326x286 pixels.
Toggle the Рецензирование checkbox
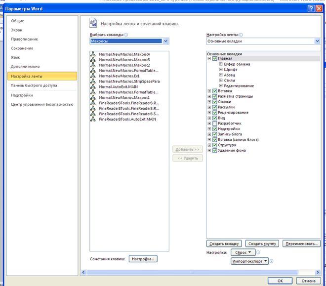(215, 113)
